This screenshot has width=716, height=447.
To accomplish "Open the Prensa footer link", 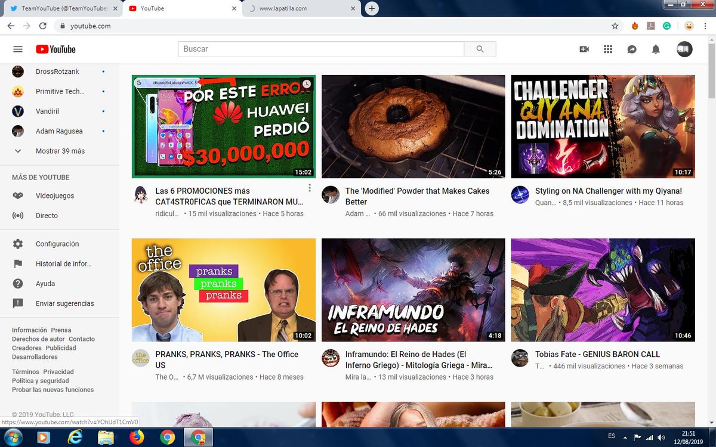I will 61,330.
